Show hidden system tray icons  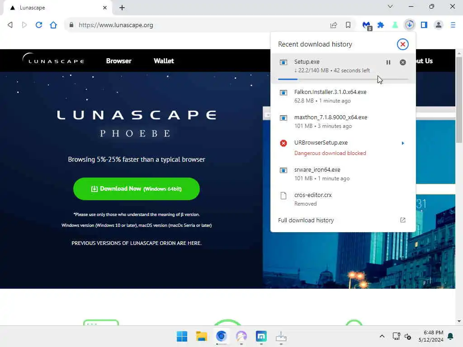pyautogui.click(x=382, y=336)
